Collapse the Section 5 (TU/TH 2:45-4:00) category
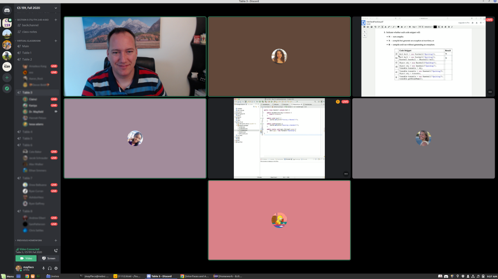 coord(32,20)
